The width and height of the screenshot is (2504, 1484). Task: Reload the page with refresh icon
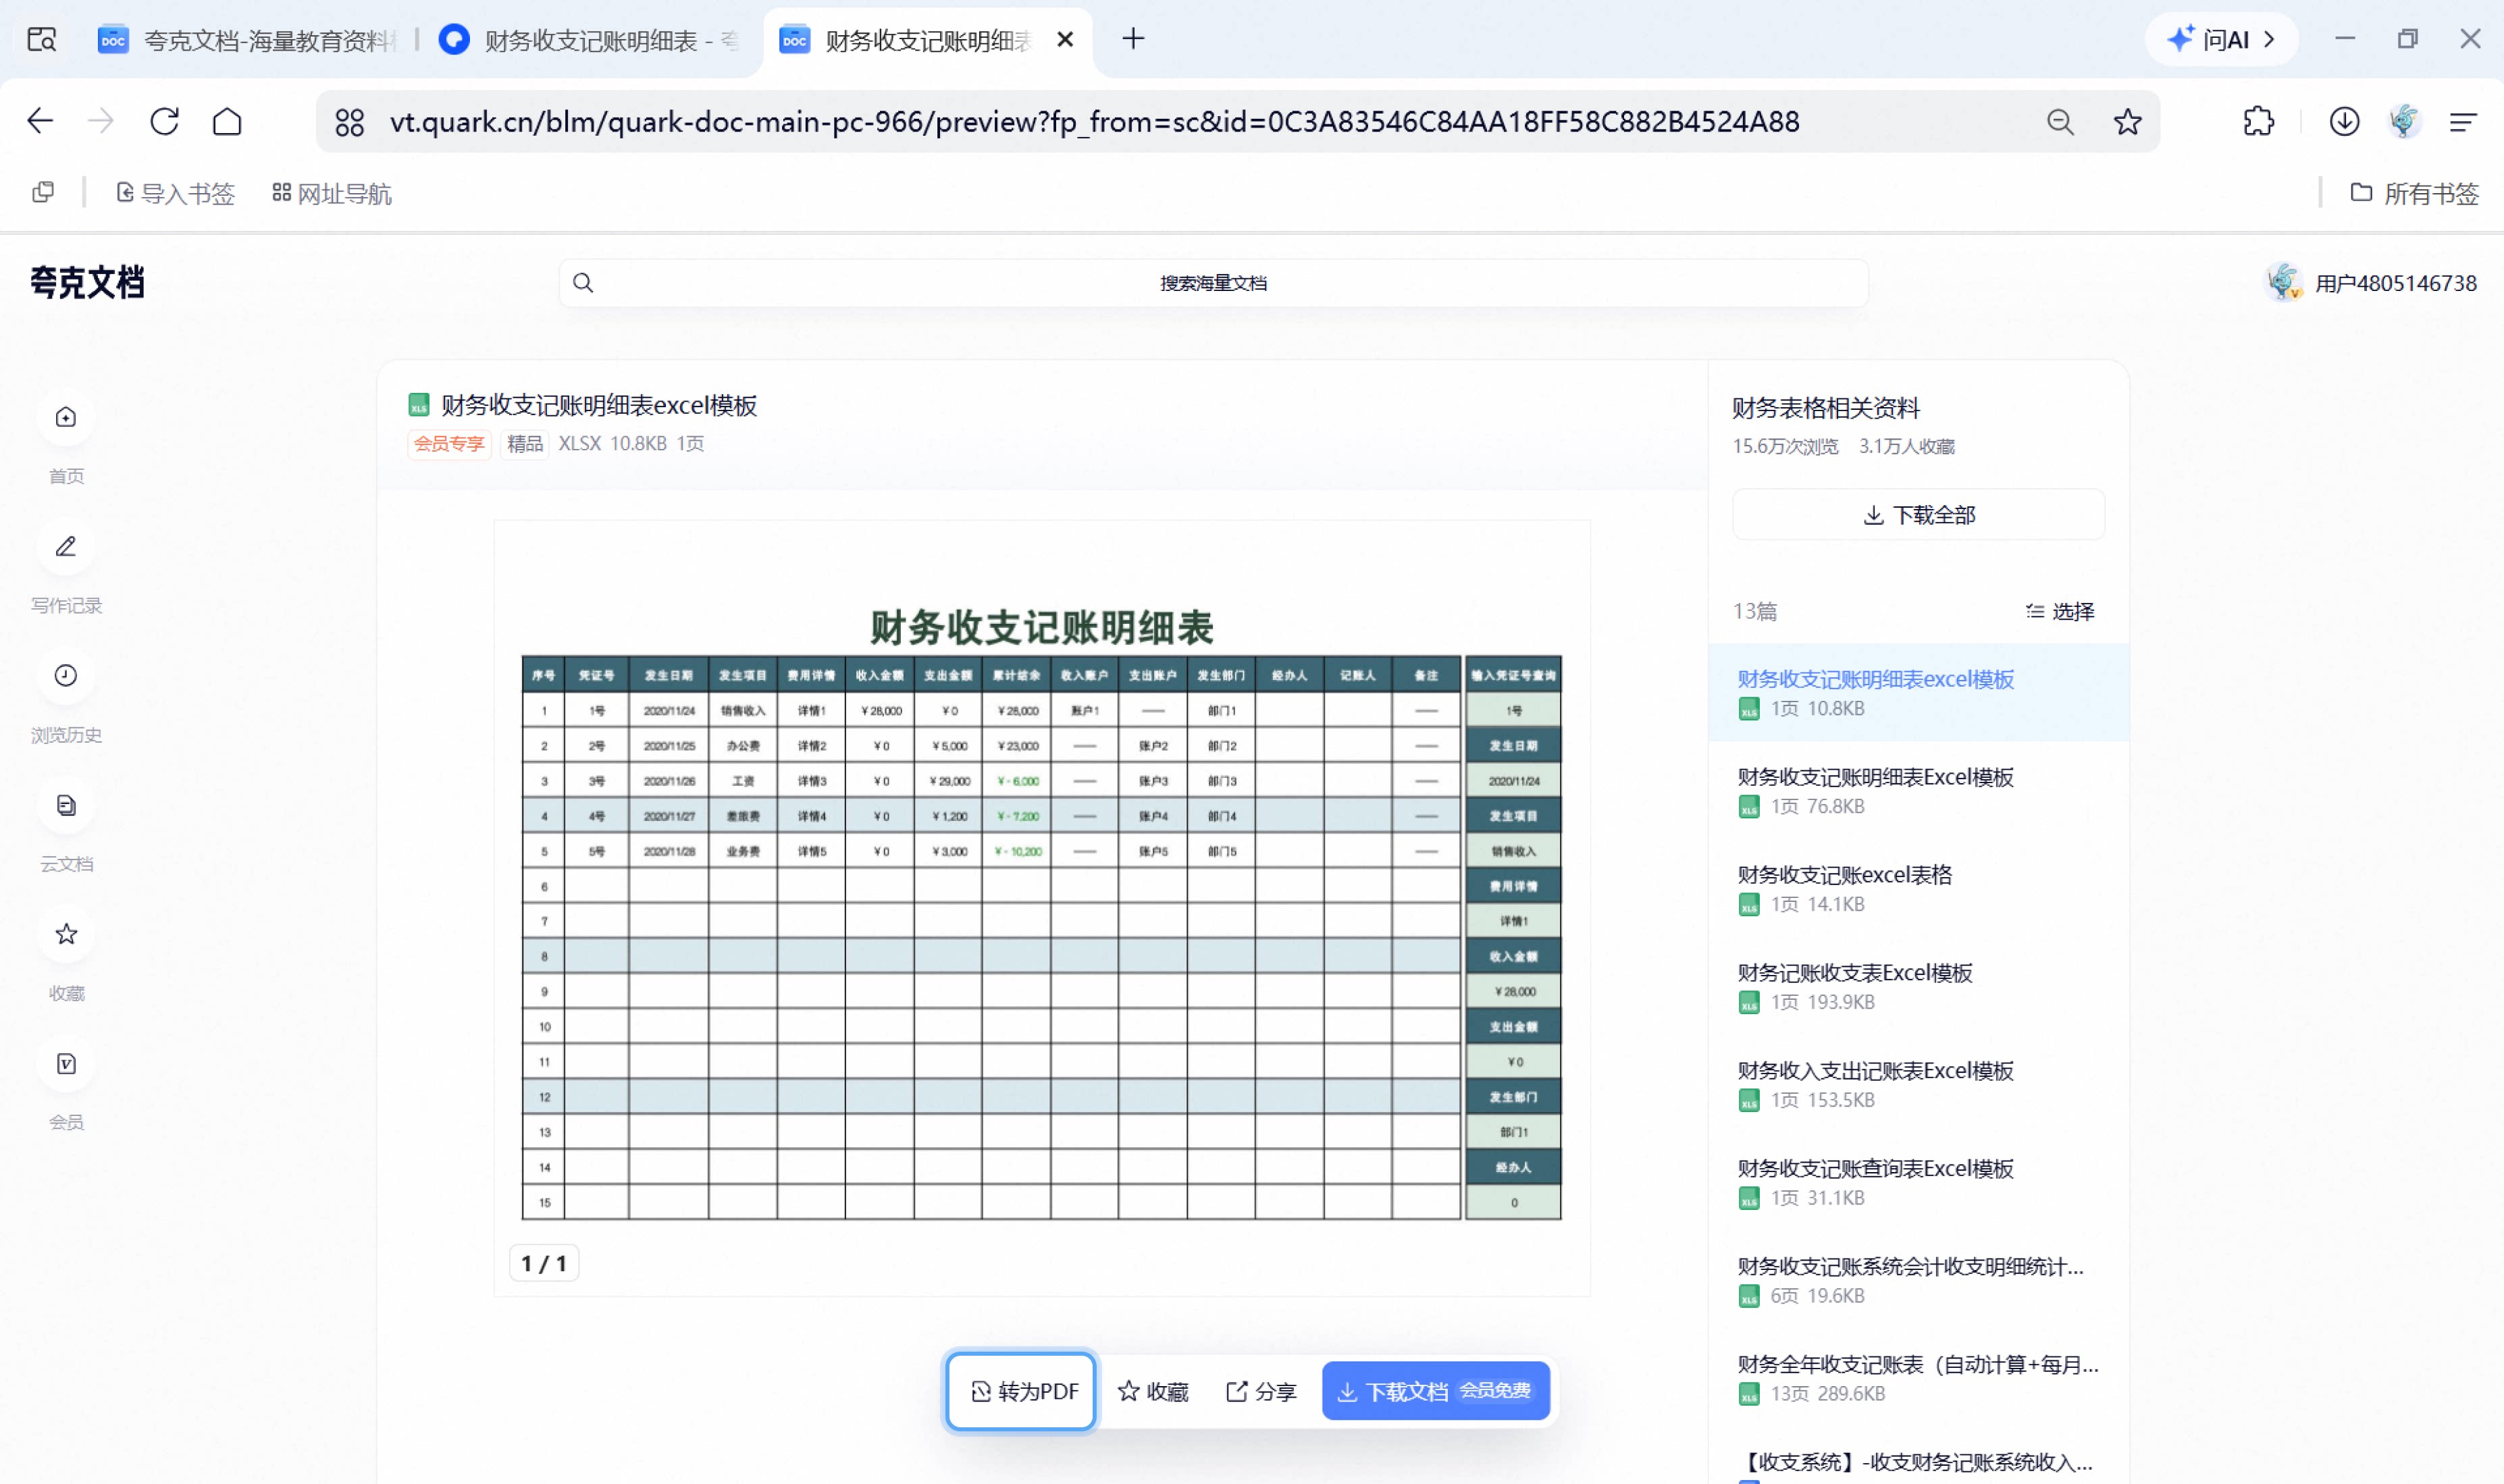(164, 122)
